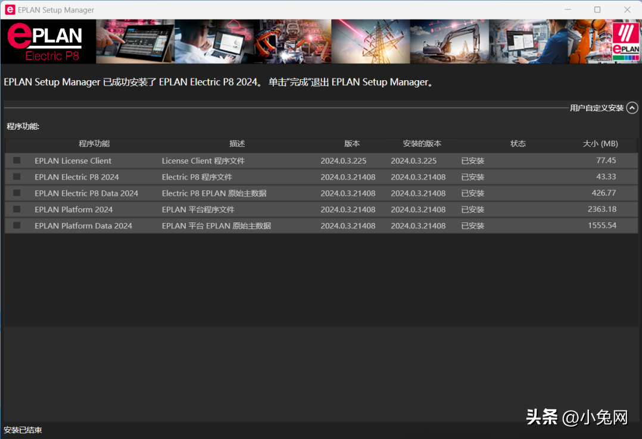Click the power pylon banner image

point(370,42)
